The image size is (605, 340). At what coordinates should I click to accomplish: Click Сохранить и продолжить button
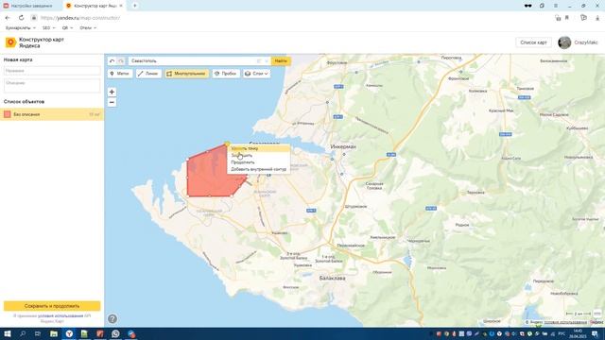point(52,306)
